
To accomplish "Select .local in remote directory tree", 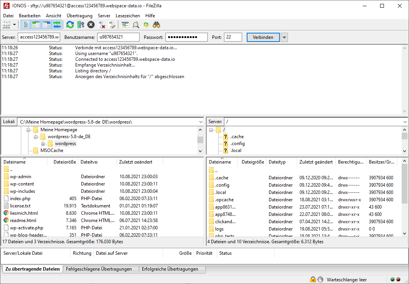I will click(236, 150).
